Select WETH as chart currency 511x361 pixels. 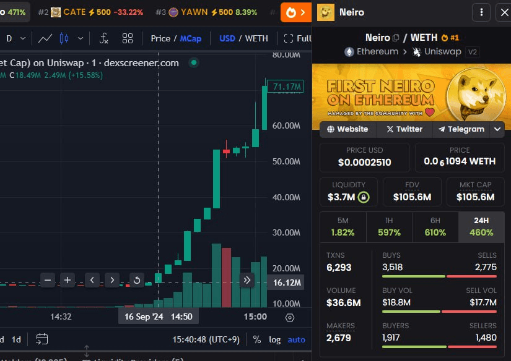pyautogui.click(x=256, y=38)
